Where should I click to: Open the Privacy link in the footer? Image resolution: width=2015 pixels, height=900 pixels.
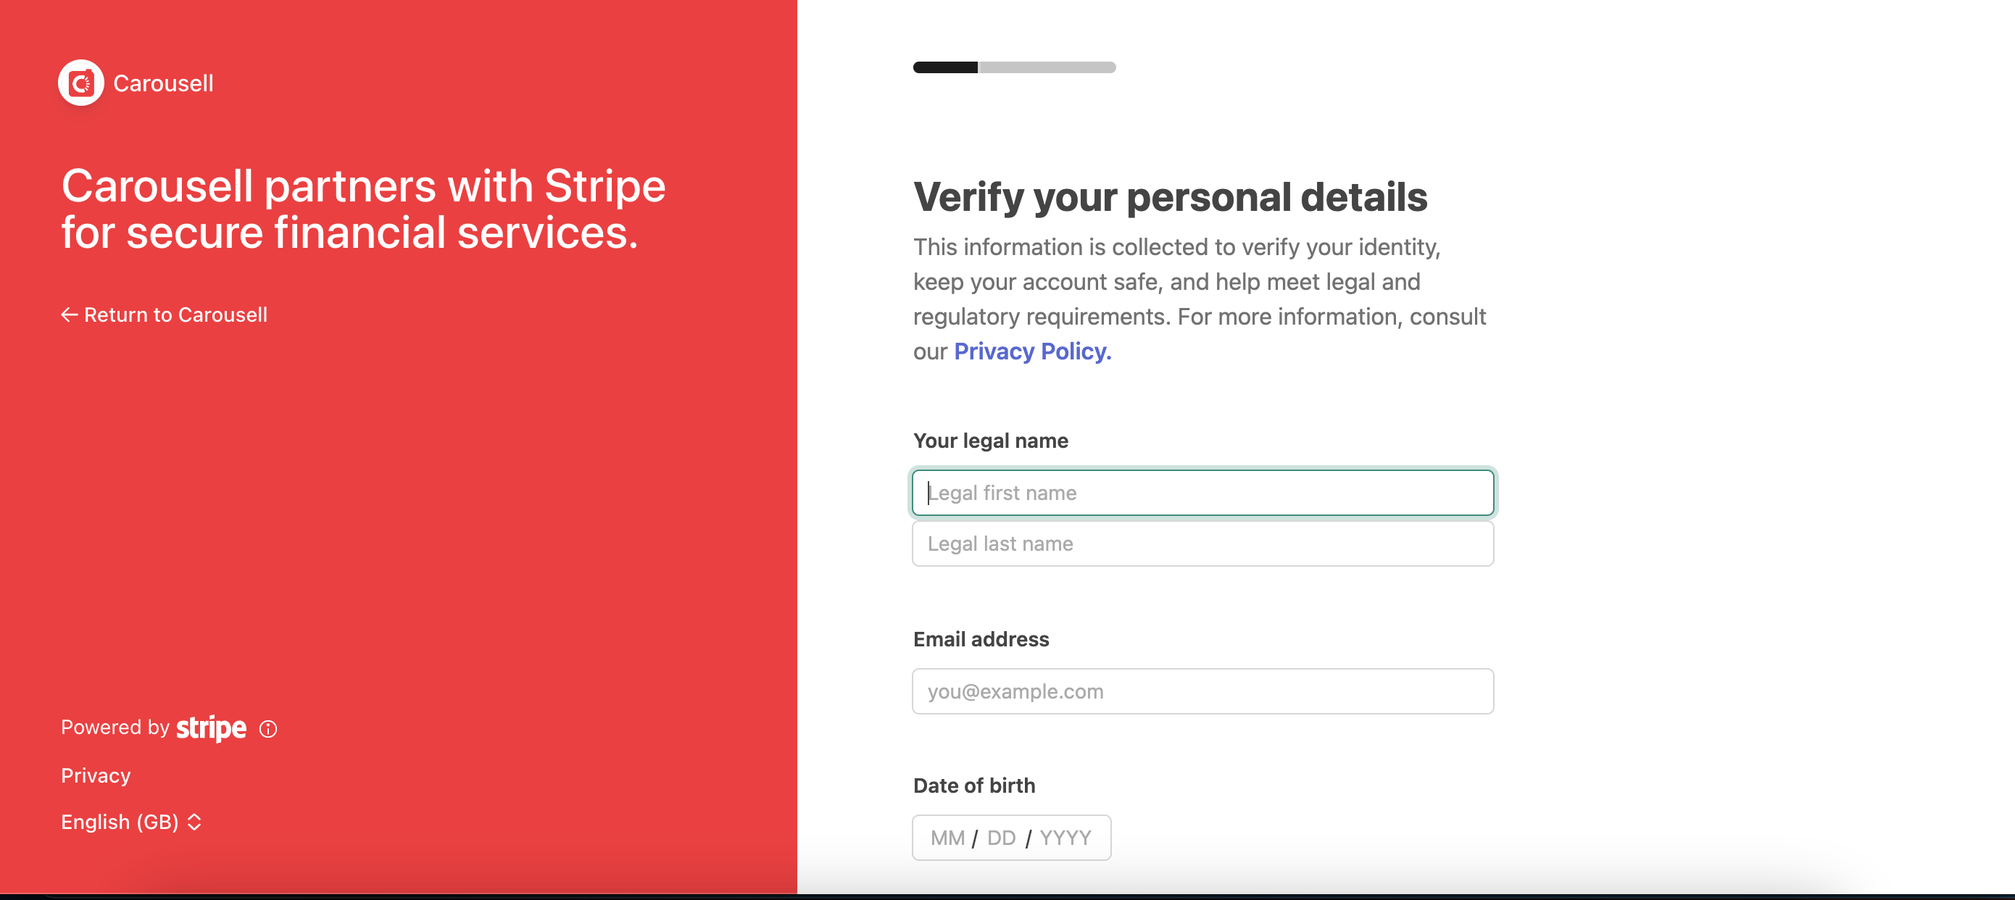pos(96,775)
